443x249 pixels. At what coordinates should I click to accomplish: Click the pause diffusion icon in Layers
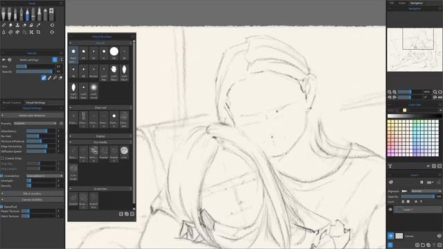tap(422, 183)
